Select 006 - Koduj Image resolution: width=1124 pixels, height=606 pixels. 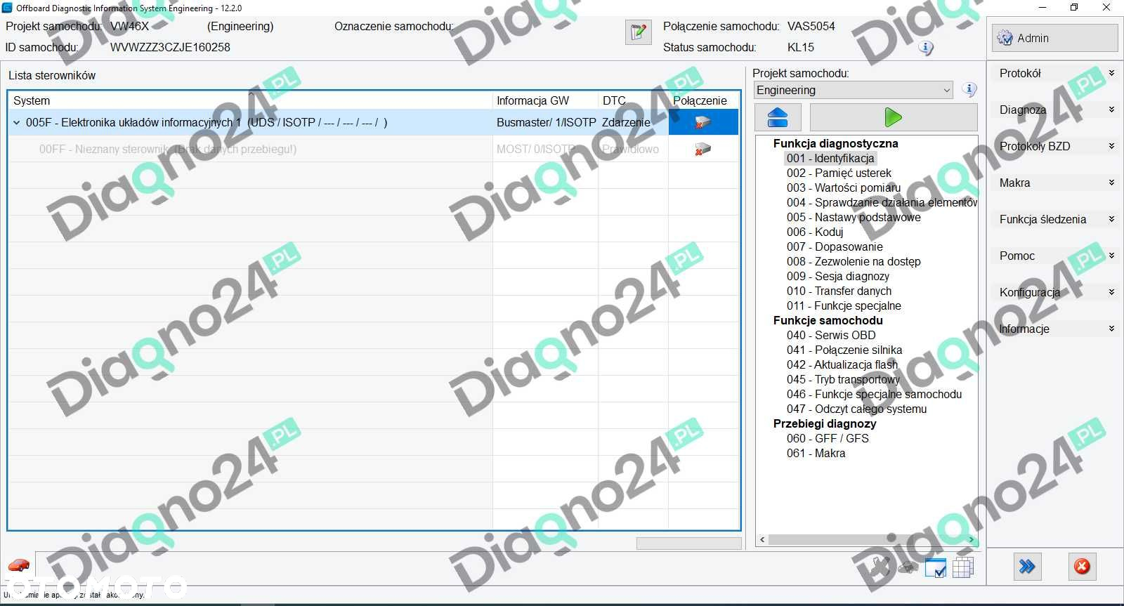(815, 232)
